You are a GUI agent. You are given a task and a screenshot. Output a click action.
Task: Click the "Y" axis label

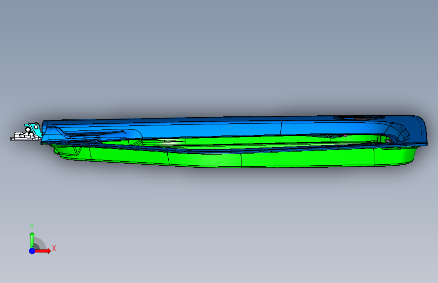tap(32, 227)
